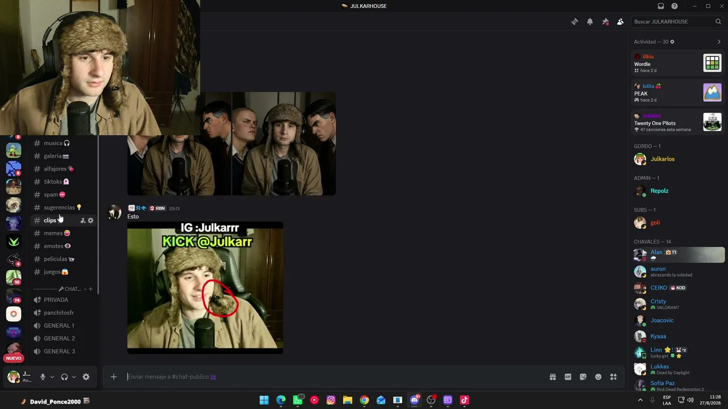Click the attach file plus button
728x409 pixels.
[x=114, y=377]
